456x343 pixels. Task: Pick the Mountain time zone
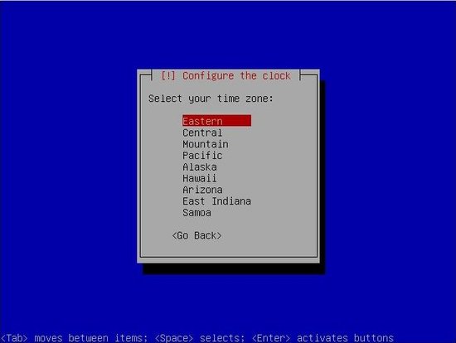click(x=206, y=144)
